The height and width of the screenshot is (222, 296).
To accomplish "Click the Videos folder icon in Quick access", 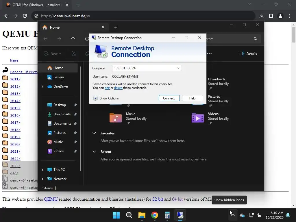I will (x=198, y=118).
